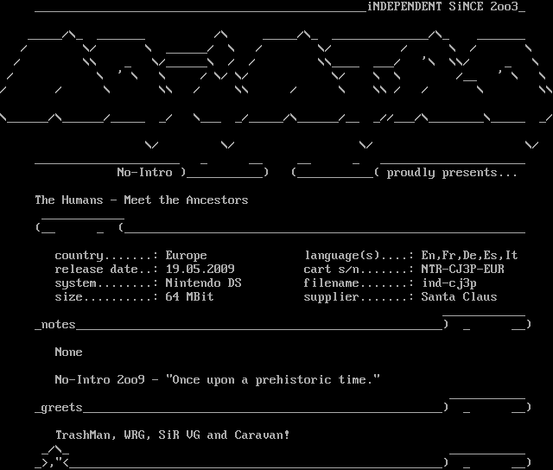The image size is (553, 470).
Task: Click the size value '64 MBit'
Action: click(x=189, y=296)
